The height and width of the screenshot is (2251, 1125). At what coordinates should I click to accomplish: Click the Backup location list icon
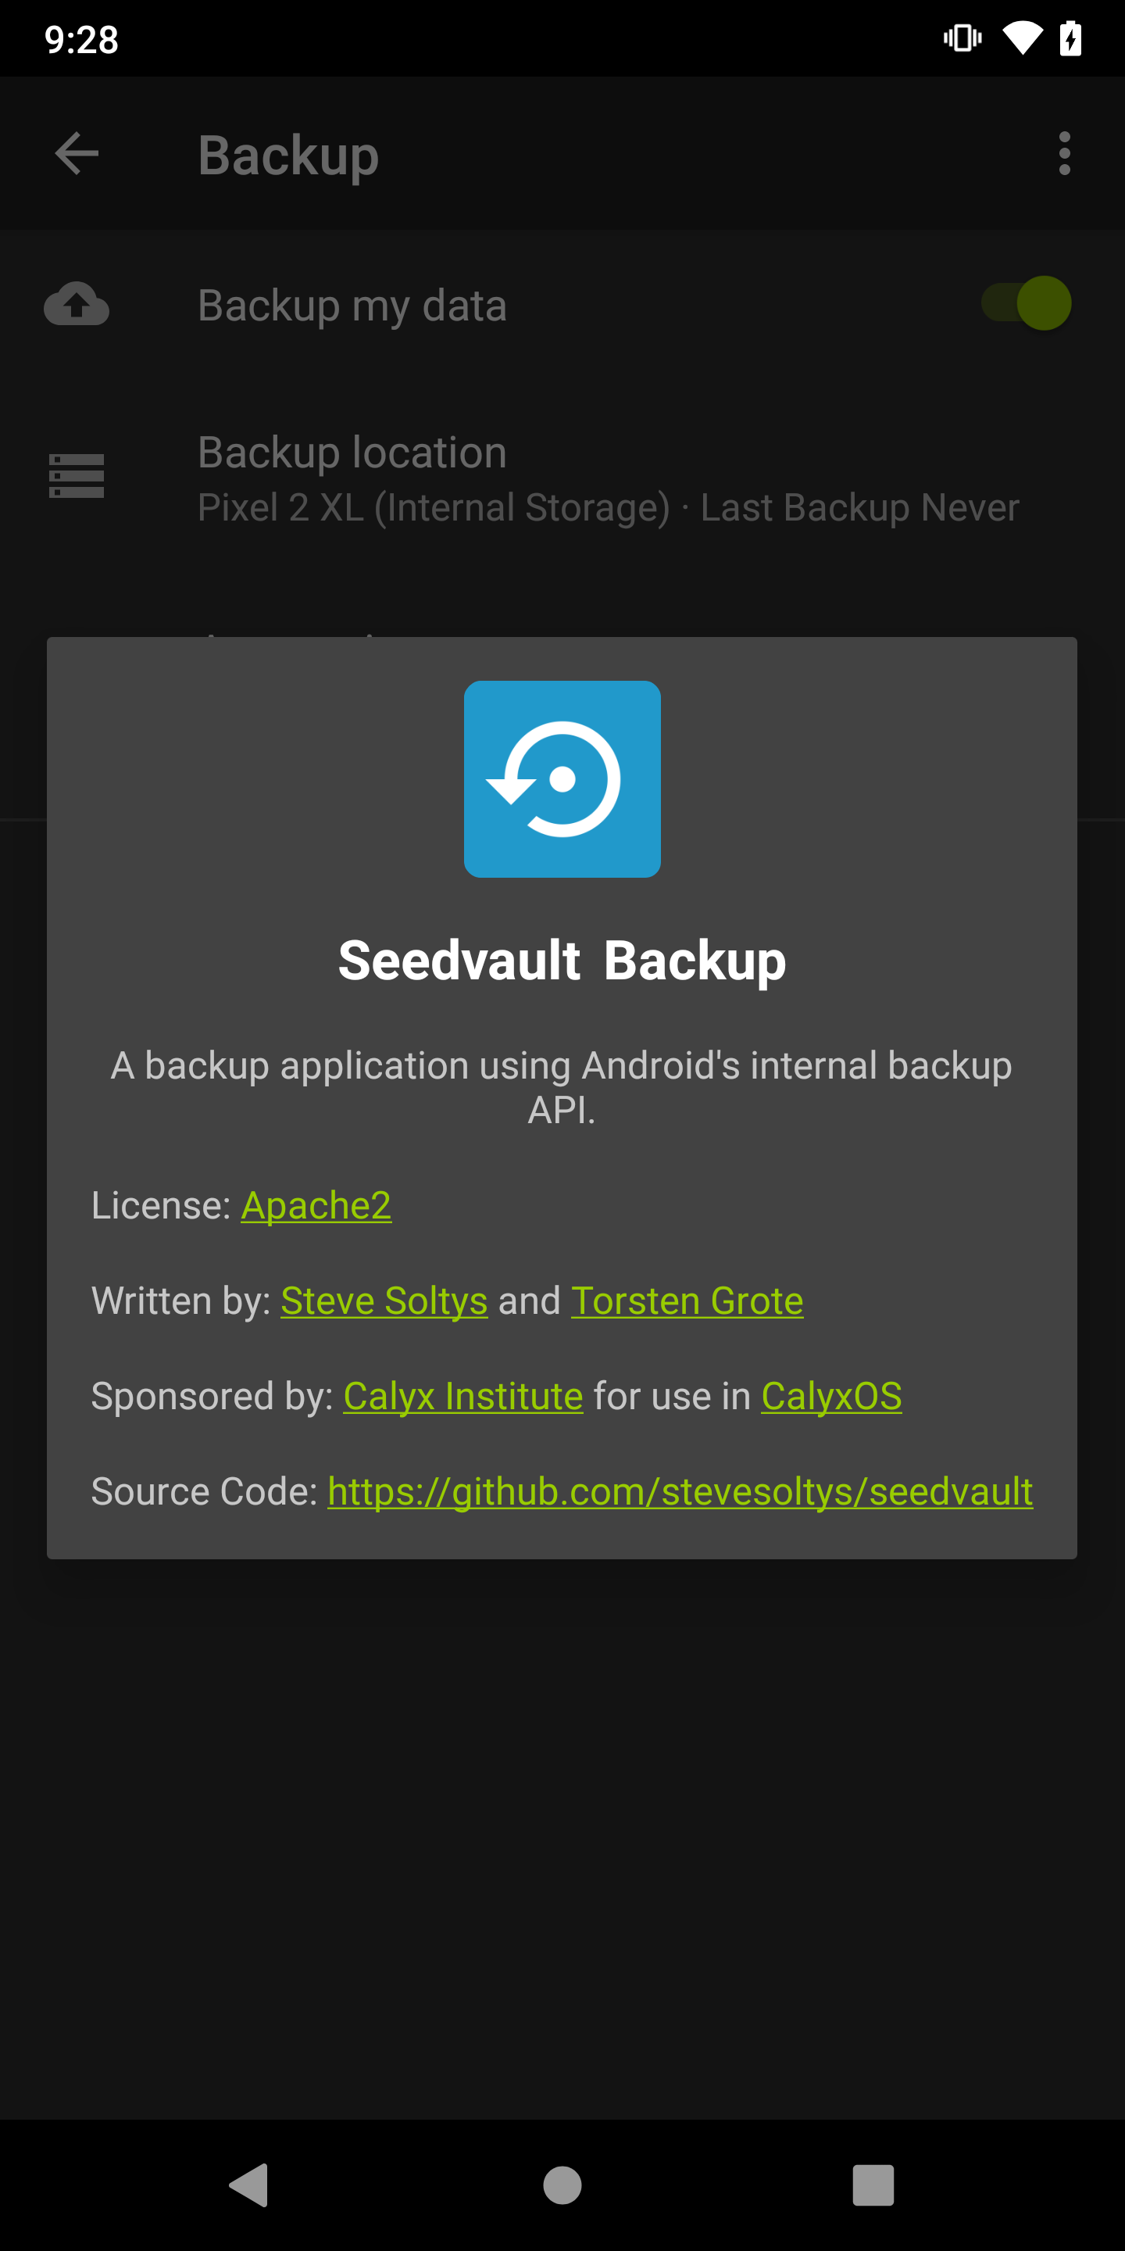(77, 475)
